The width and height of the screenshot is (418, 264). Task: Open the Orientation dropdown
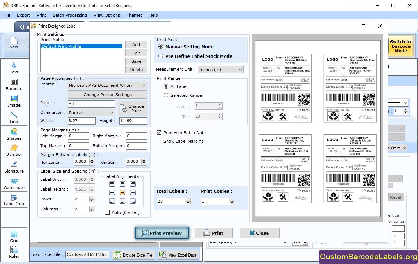point(91,113)
